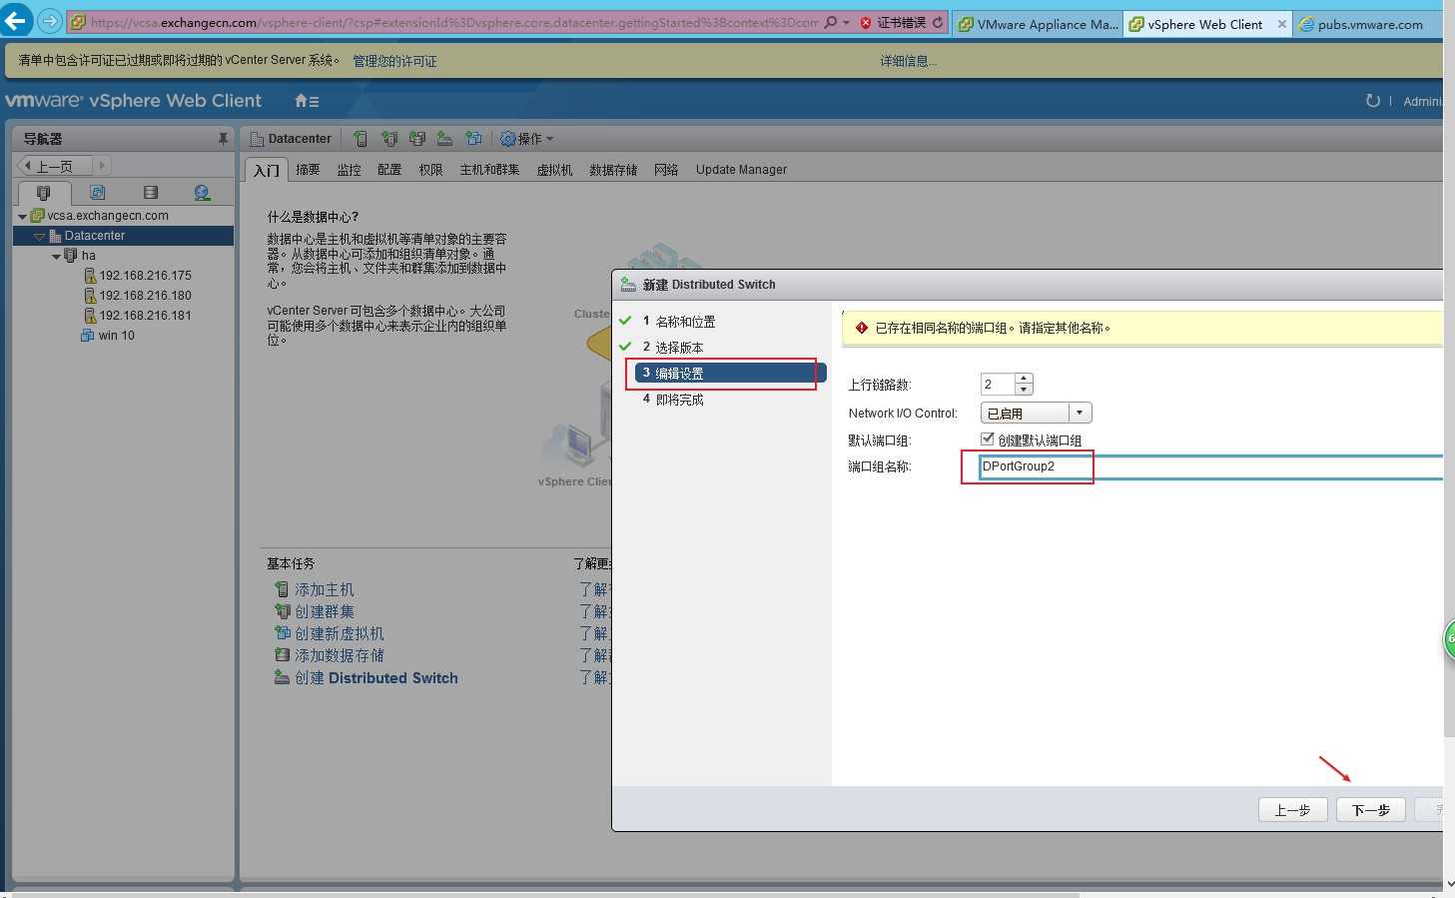
Task: Click the warning icon beside host 192.168.216.175
Action: tap(90, 276)
